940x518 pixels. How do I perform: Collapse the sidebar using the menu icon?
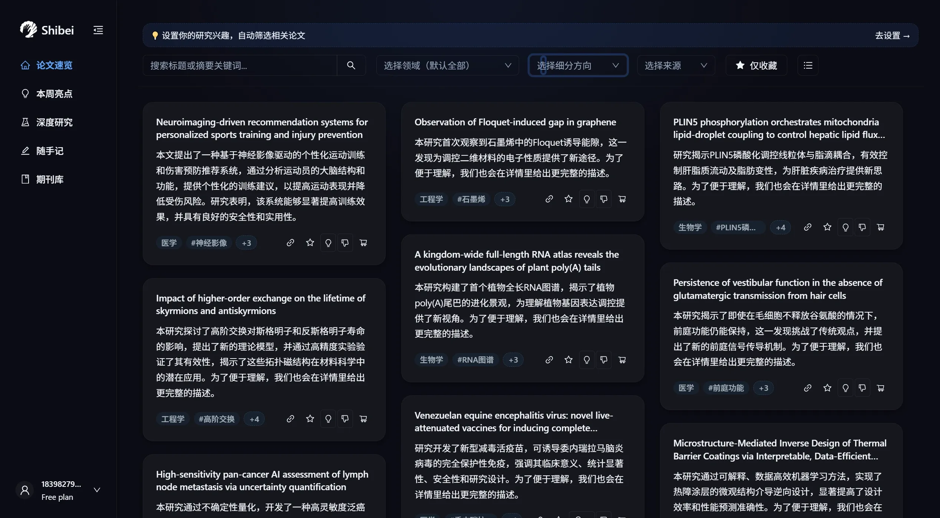[98, 30]
